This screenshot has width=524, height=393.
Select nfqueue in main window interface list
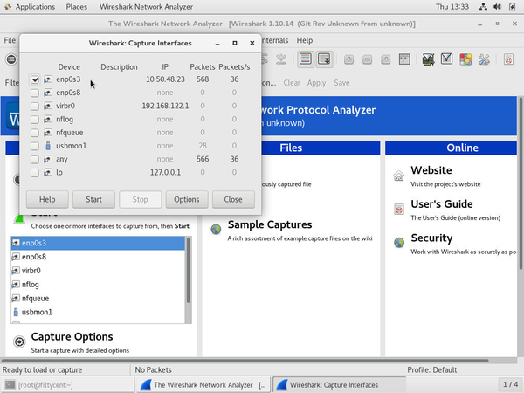[98, 298]
